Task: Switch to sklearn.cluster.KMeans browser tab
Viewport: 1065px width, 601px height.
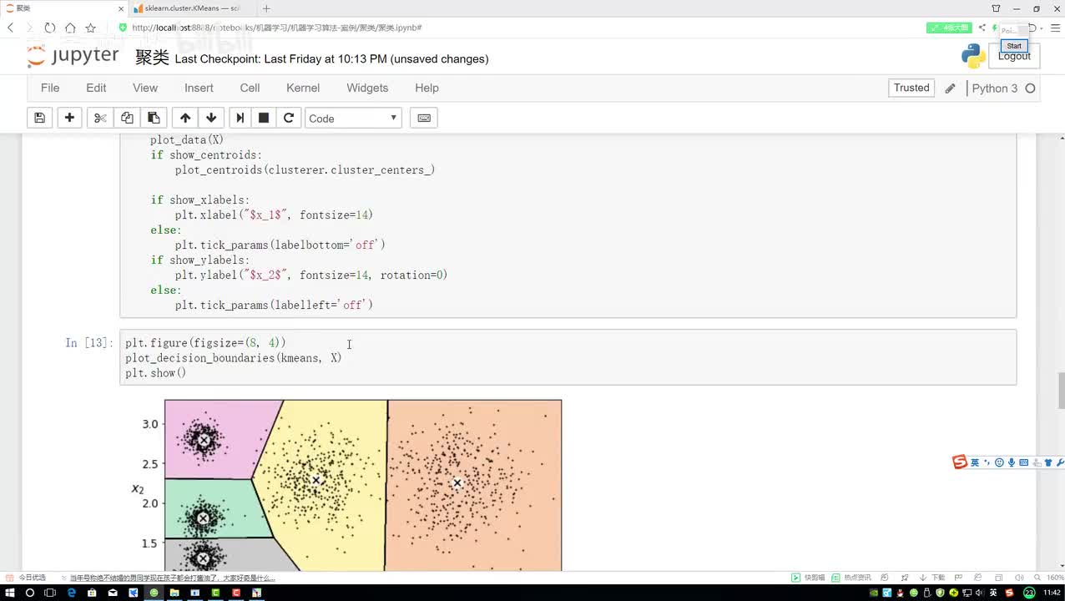Action: (190, 8)
